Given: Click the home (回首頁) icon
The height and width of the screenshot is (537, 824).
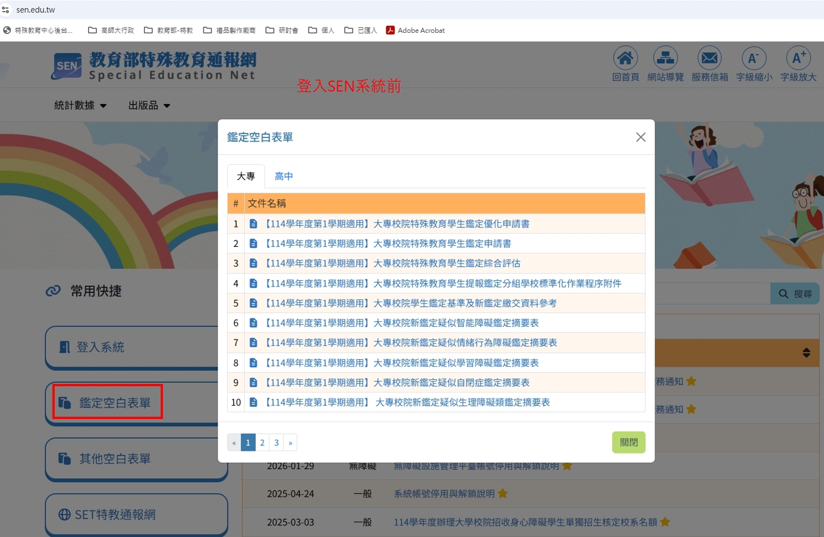Looking at the screenshot, I should [625, 58].
